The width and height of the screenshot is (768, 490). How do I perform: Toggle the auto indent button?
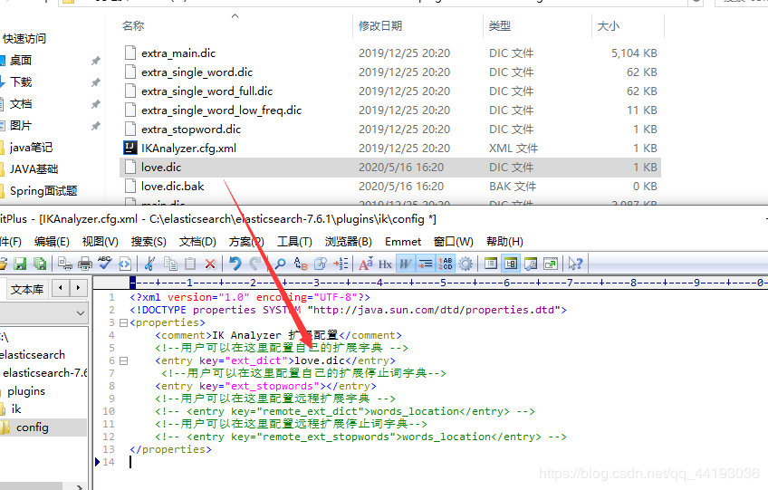(425, 264)
